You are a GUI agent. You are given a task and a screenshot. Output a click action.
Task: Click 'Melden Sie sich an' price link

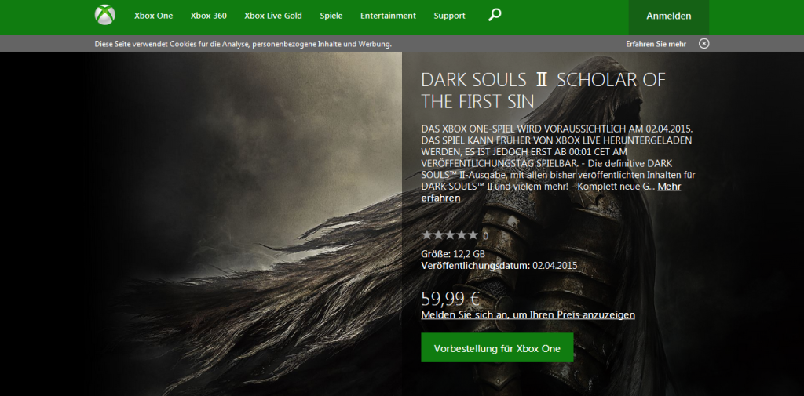(528, 314)
